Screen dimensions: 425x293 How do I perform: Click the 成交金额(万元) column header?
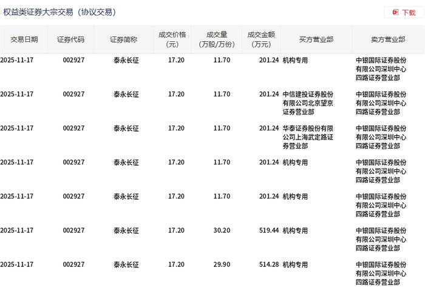point(261,40)
